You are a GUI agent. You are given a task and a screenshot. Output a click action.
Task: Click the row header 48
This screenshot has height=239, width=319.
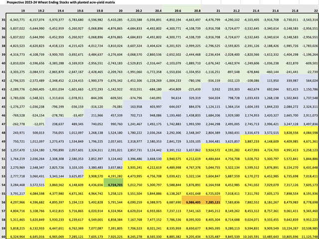(x=3, y=133)
